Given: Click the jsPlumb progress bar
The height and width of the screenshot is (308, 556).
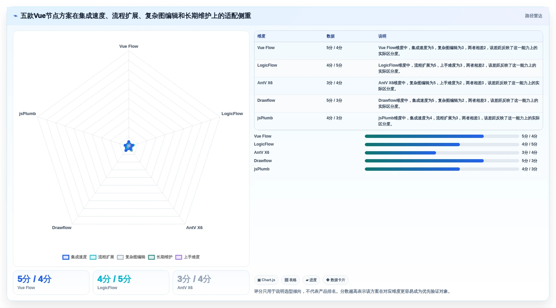Looking at the screenshot, I should 442,169.
